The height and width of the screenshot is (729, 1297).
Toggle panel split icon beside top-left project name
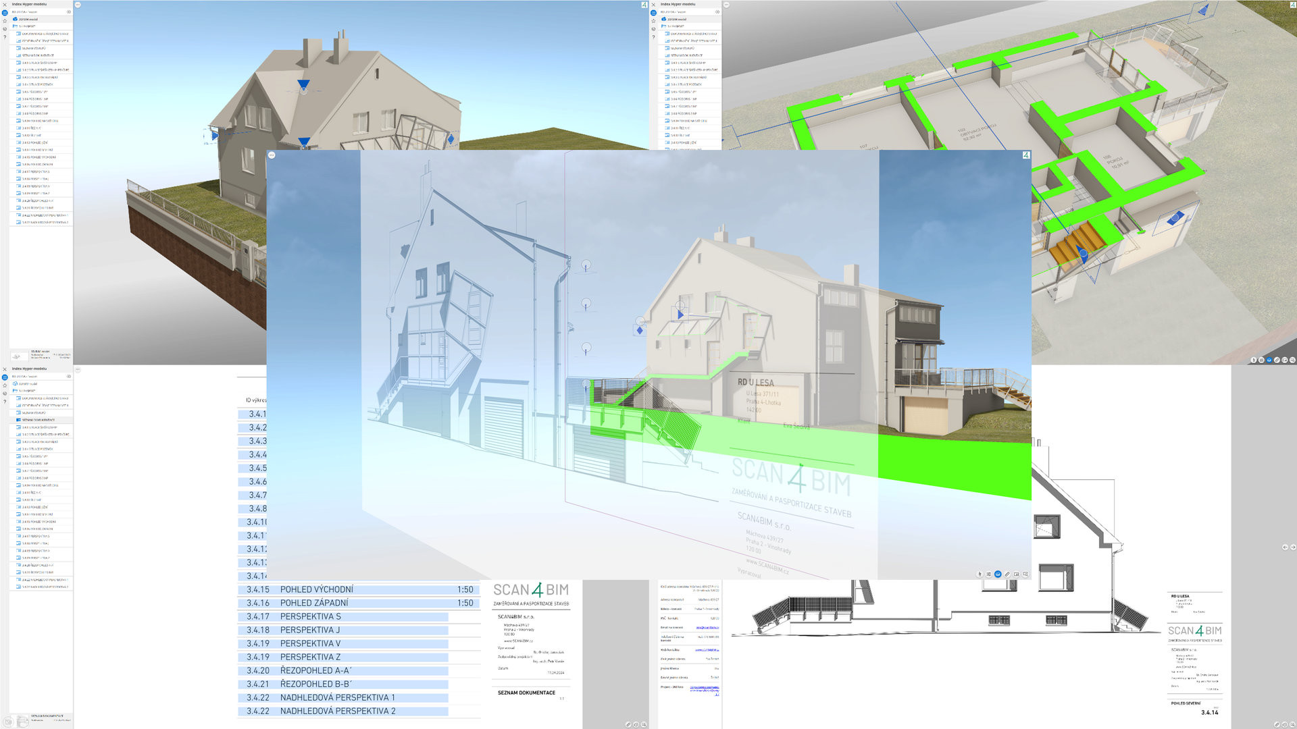[x=68, y=11]
